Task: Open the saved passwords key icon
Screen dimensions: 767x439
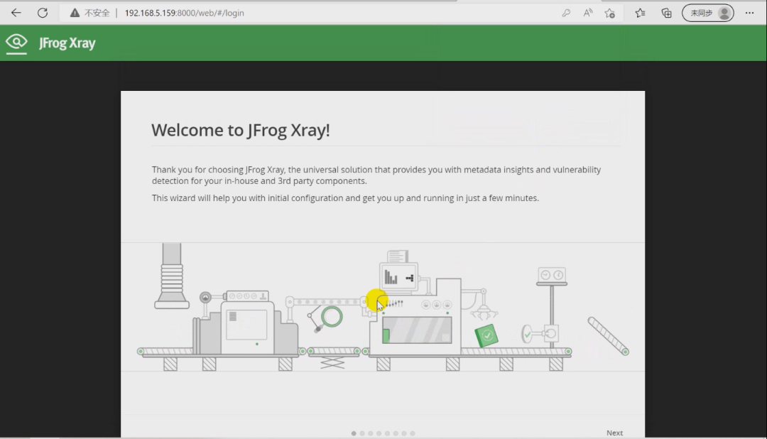Action: point(566,12)
